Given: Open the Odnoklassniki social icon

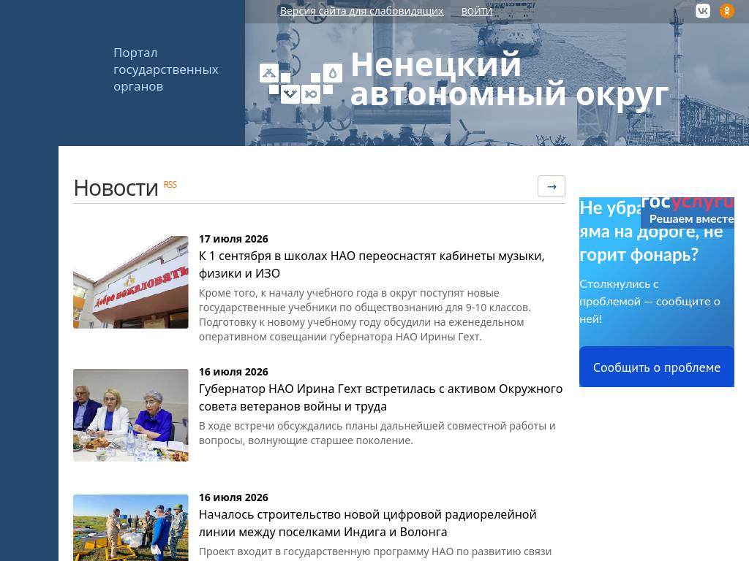Looking at the screenshot, I should [x=726, y=10].
